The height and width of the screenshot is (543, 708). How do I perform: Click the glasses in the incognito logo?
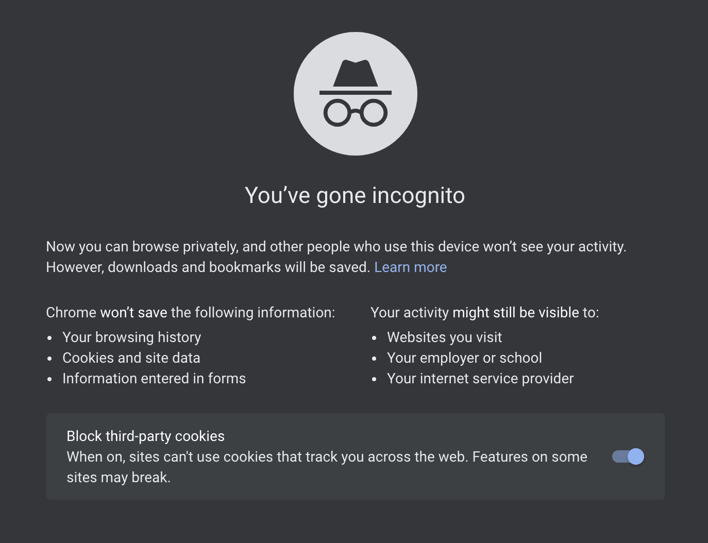click(x=356, y=112)
